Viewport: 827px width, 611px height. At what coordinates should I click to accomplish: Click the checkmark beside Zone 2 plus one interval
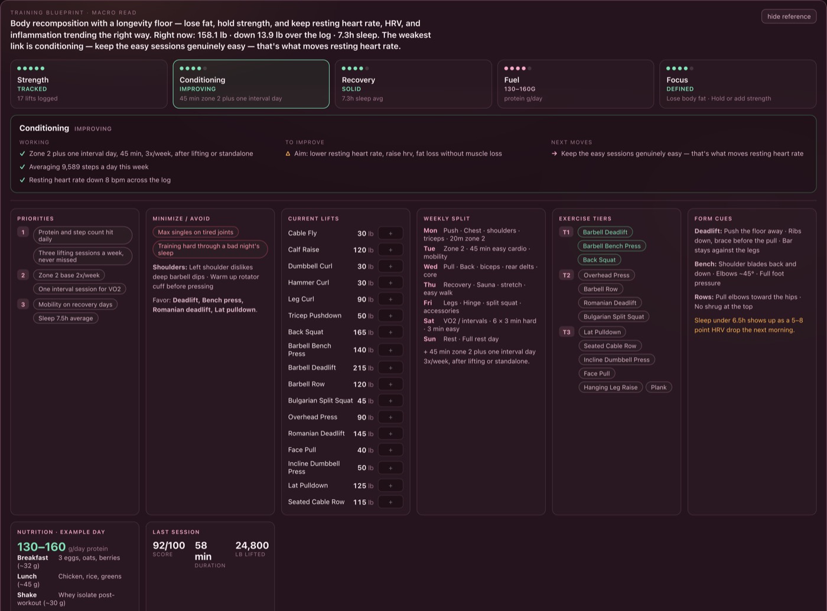coord(22,154)
